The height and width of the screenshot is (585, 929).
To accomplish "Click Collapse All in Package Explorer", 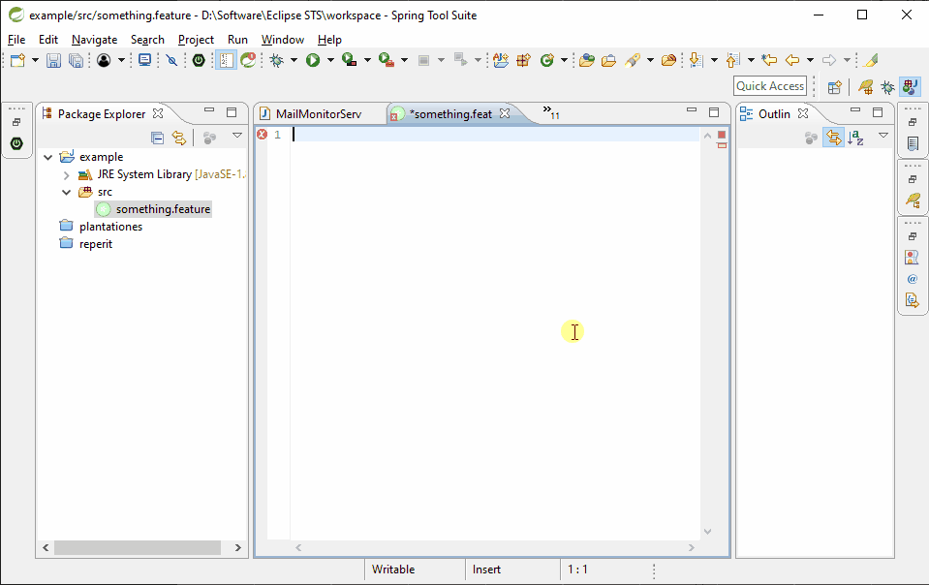I will click(x=157, y=138).
